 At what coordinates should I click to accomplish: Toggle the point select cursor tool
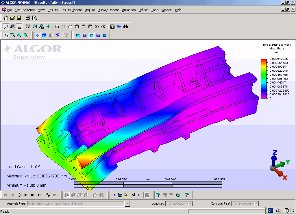coord(6,35)
